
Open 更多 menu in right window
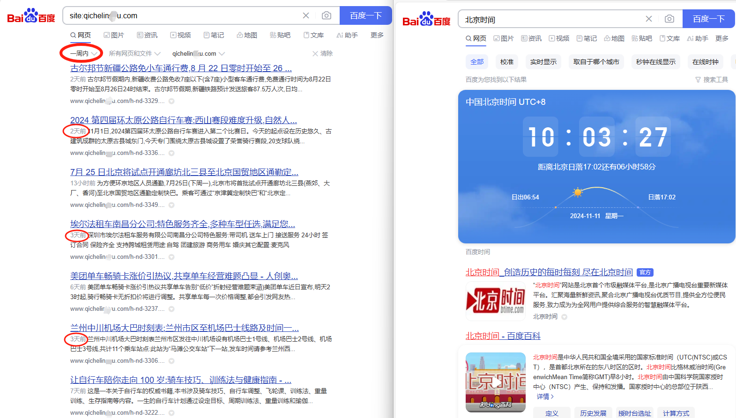722,38
